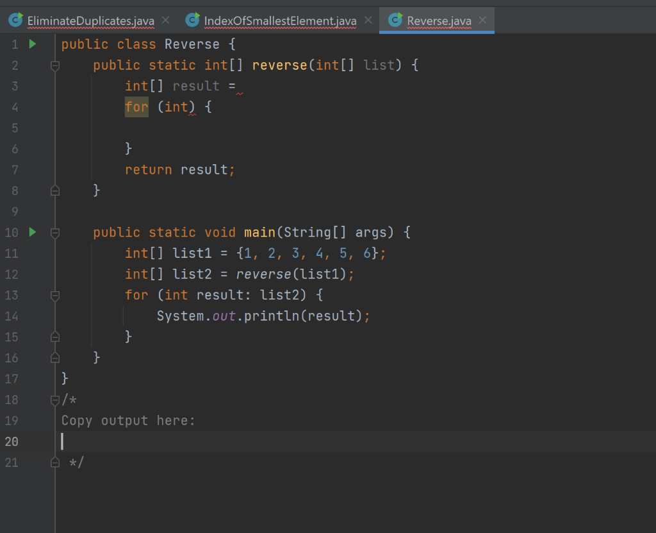Image resolution: width=656 pixels, height=533 pixels.
Task: Click the EliminateDuplicates.java class file icon
Action: click(x=16, y=20)
